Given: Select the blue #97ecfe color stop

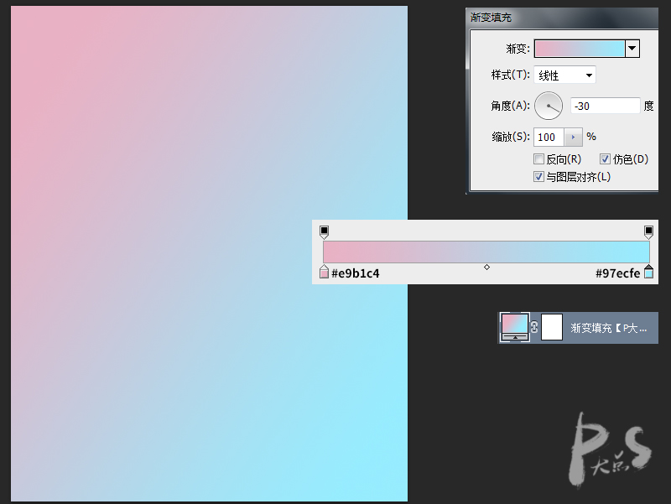Looking at the screenshot, I should click(648, 272).
